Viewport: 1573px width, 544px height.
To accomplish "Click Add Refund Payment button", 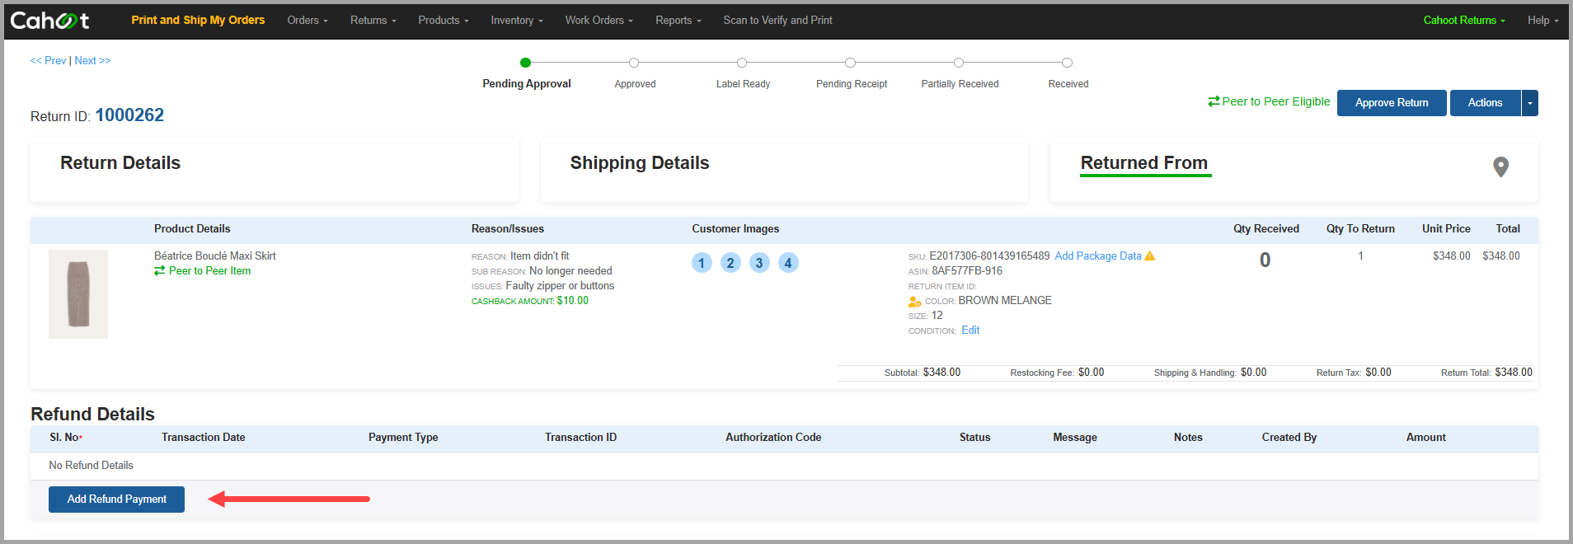I will click(x=116, y=499).
